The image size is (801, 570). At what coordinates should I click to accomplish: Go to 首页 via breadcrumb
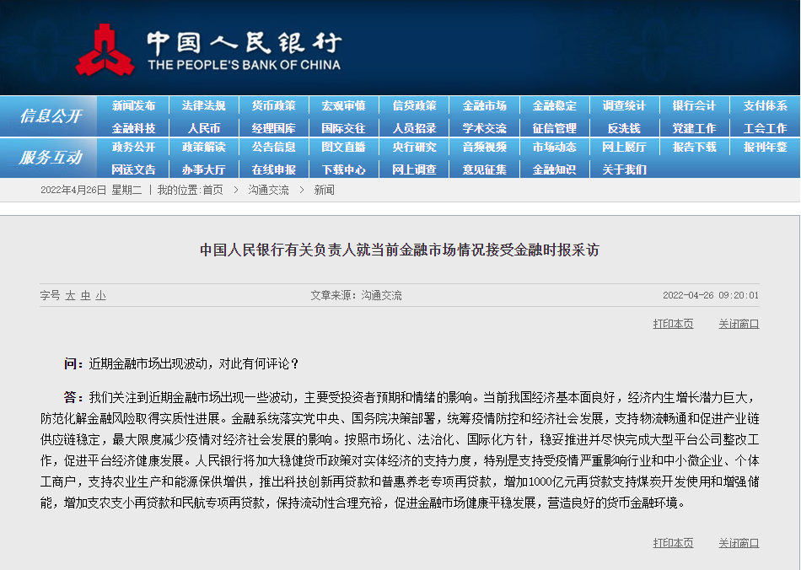[212, 190]
